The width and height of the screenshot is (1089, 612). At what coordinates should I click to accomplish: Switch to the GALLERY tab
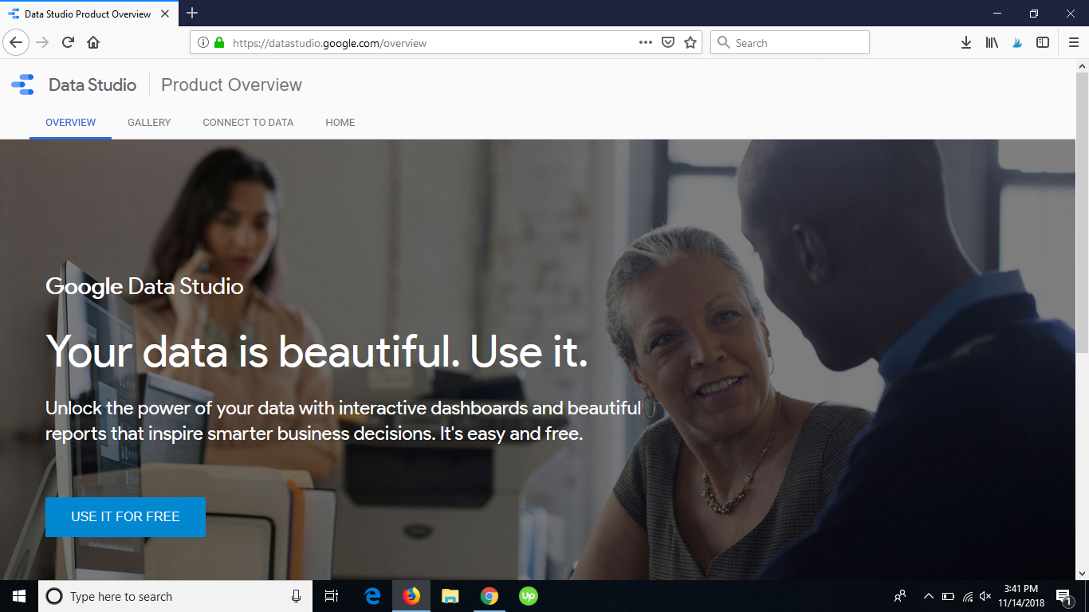(149, 123)
